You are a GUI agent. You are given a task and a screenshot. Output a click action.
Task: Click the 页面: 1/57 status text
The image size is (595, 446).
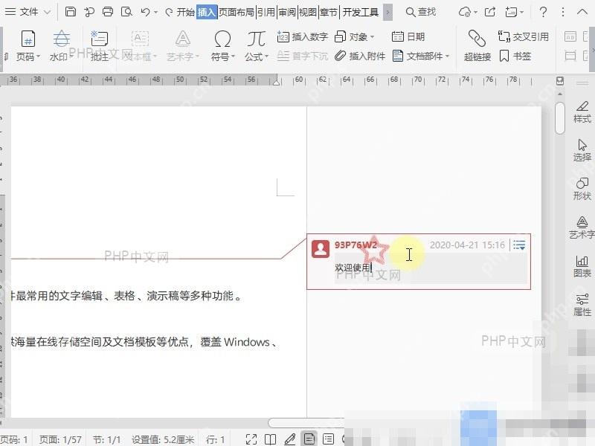point(60,439)
